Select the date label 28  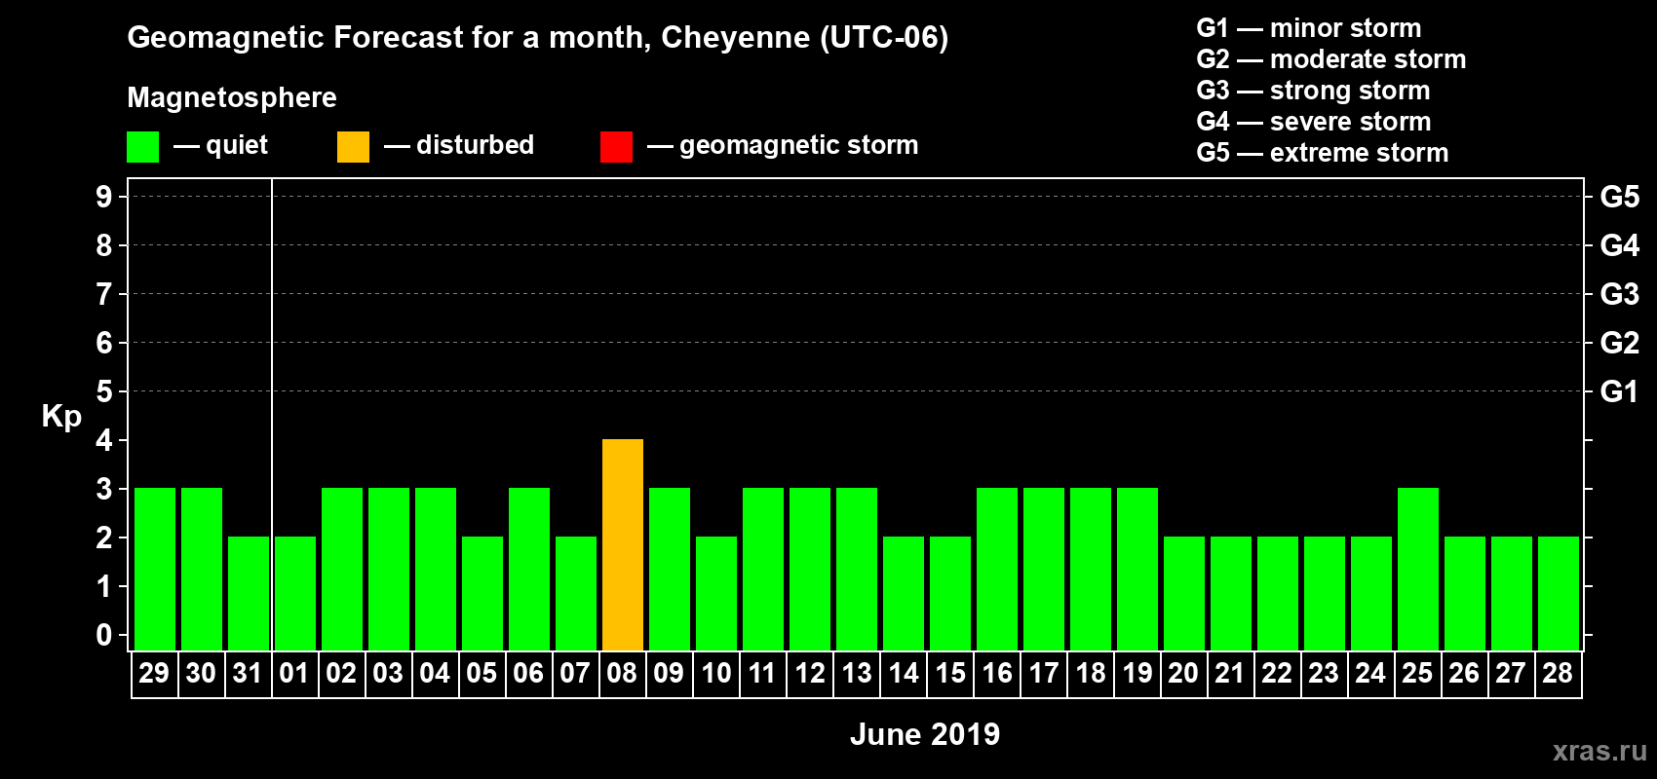click(1558, 674)
